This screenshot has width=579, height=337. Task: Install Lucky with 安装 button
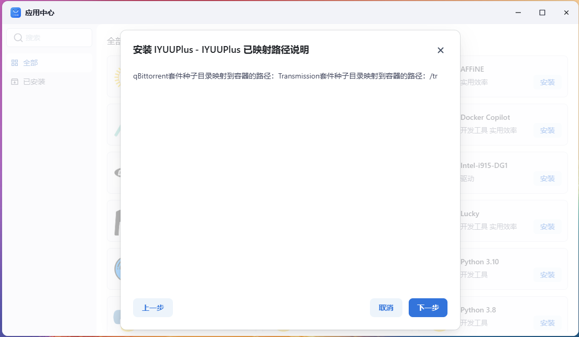click(547, 227)
